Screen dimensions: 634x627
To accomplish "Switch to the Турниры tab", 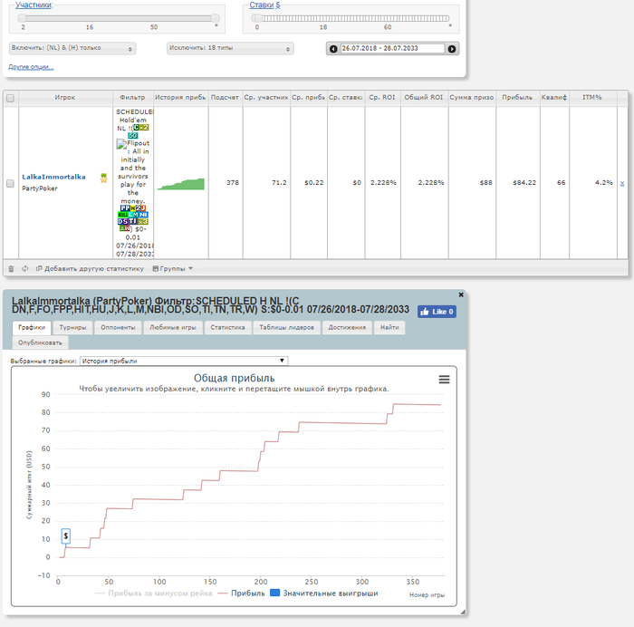I will pyautogui.click(x=72, y=328).
